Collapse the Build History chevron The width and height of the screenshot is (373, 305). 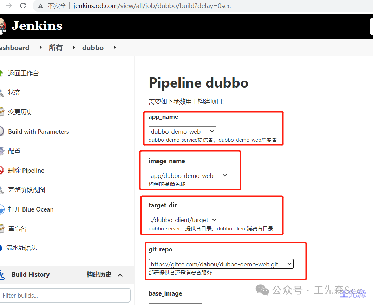120,275
